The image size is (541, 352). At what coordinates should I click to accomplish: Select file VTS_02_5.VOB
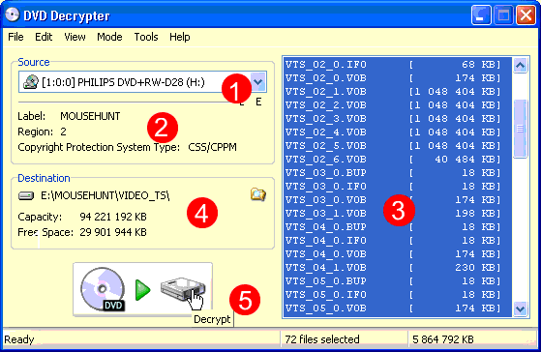397,145
